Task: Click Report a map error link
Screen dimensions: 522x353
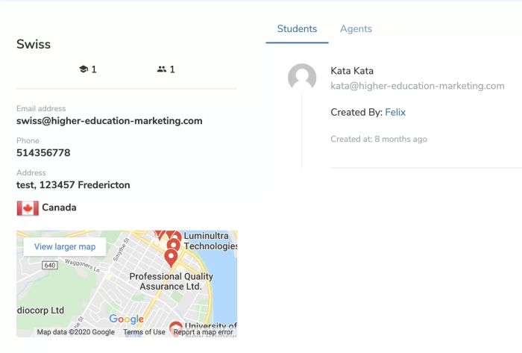Action: pyautogui.click(x=203, y=332)
